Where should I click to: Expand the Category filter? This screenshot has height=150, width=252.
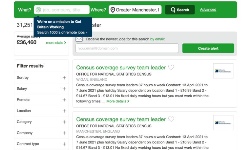pos(41,122)
